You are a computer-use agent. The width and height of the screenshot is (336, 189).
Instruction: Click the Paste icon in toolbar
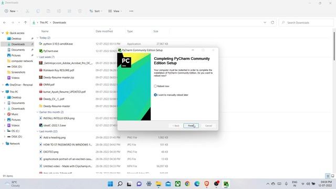click(48, 11)
